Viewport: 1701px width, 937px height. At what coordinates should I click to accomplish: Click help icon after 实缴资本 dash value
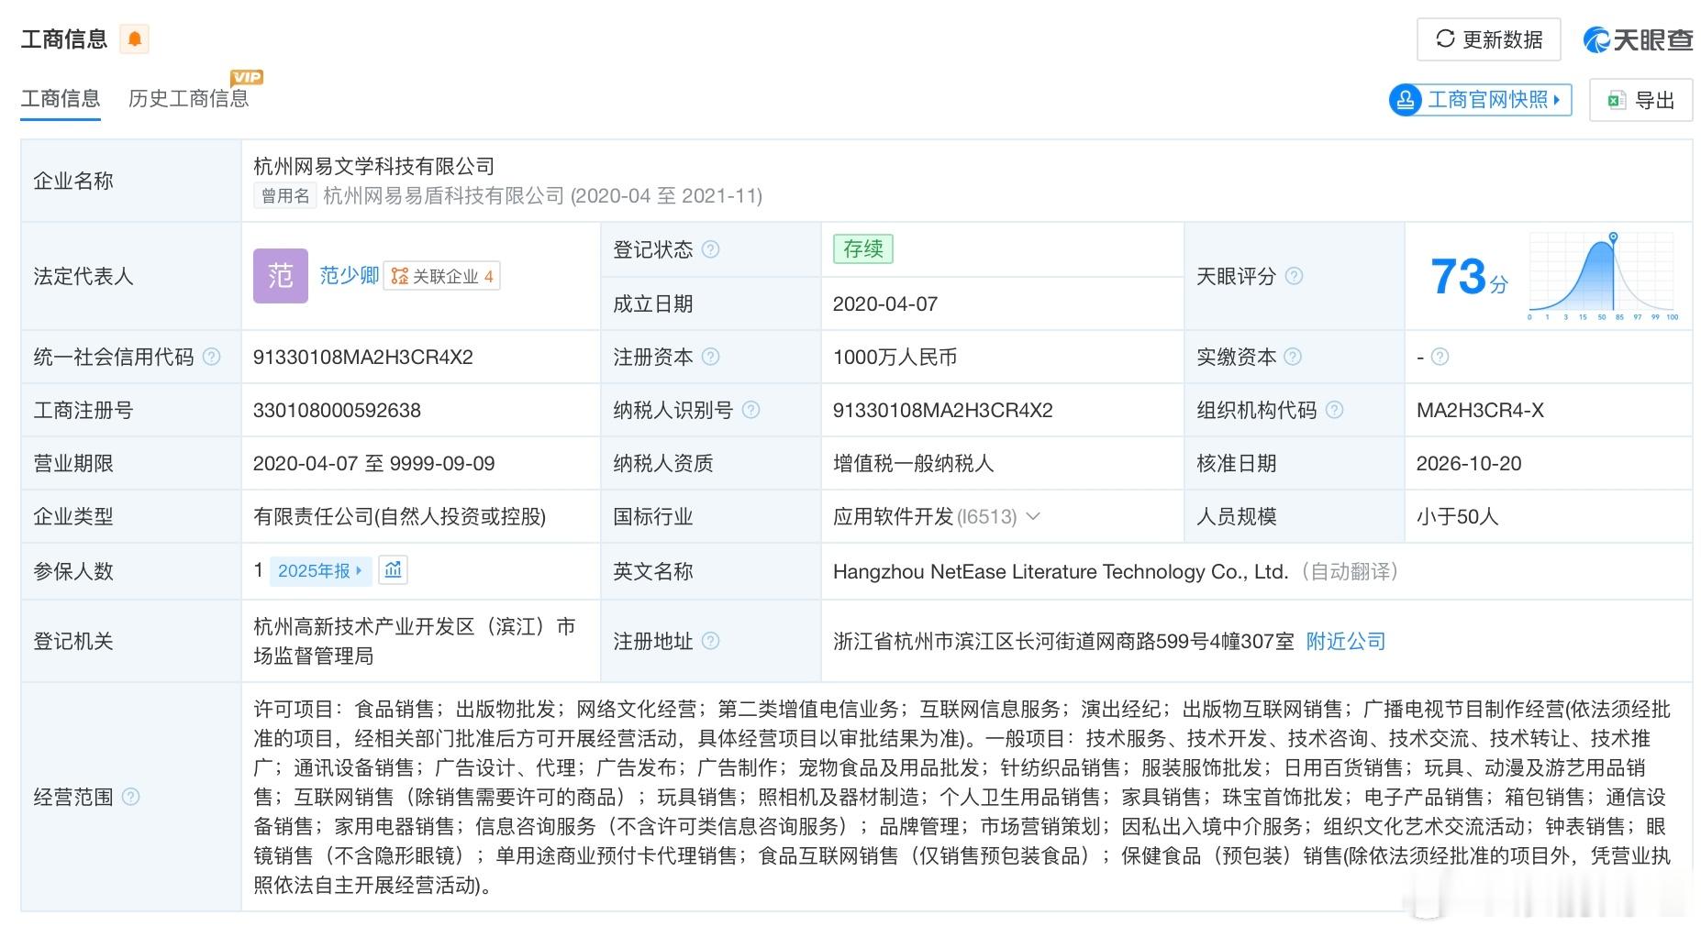pos(1440,357)
